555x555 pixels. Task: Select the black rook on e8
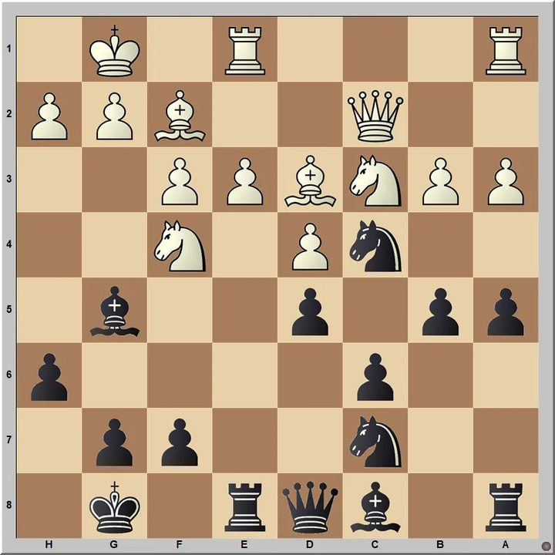pyautogui.click(x=245, y=506)
